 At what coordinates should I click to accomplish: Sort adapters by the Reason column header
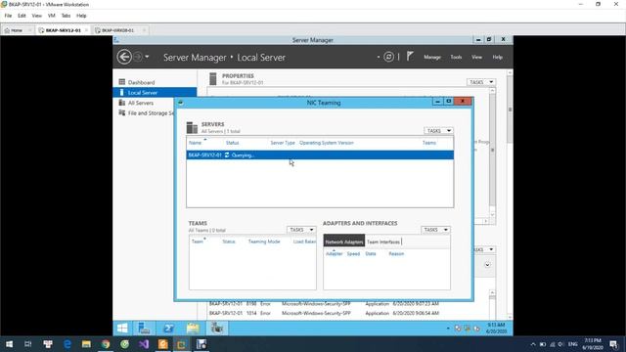pyautogui.click(x=396, y=254)
